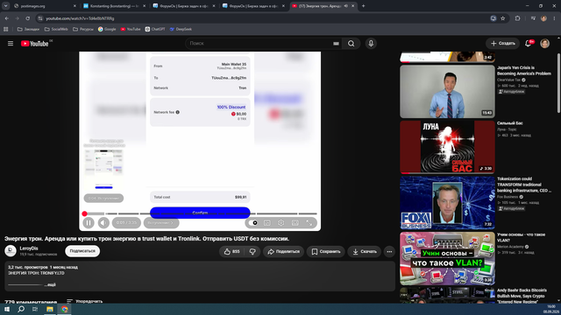Pause the video with the player button
Screen dimensions: 561x315
[89, 223]
